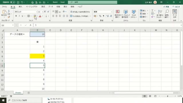Click the Cut scissors icon
The image size is (183, 103).
click(9, 11)
